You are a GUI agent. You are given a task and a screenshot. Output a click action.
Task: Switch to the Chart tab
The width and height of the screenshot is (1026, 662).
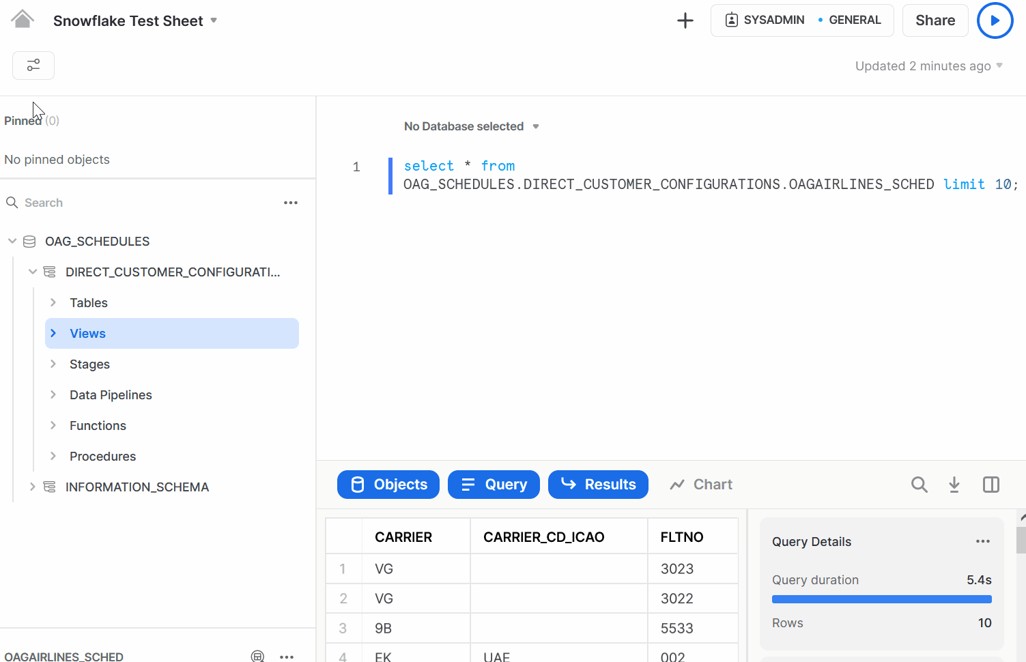[x=701, y=485]
